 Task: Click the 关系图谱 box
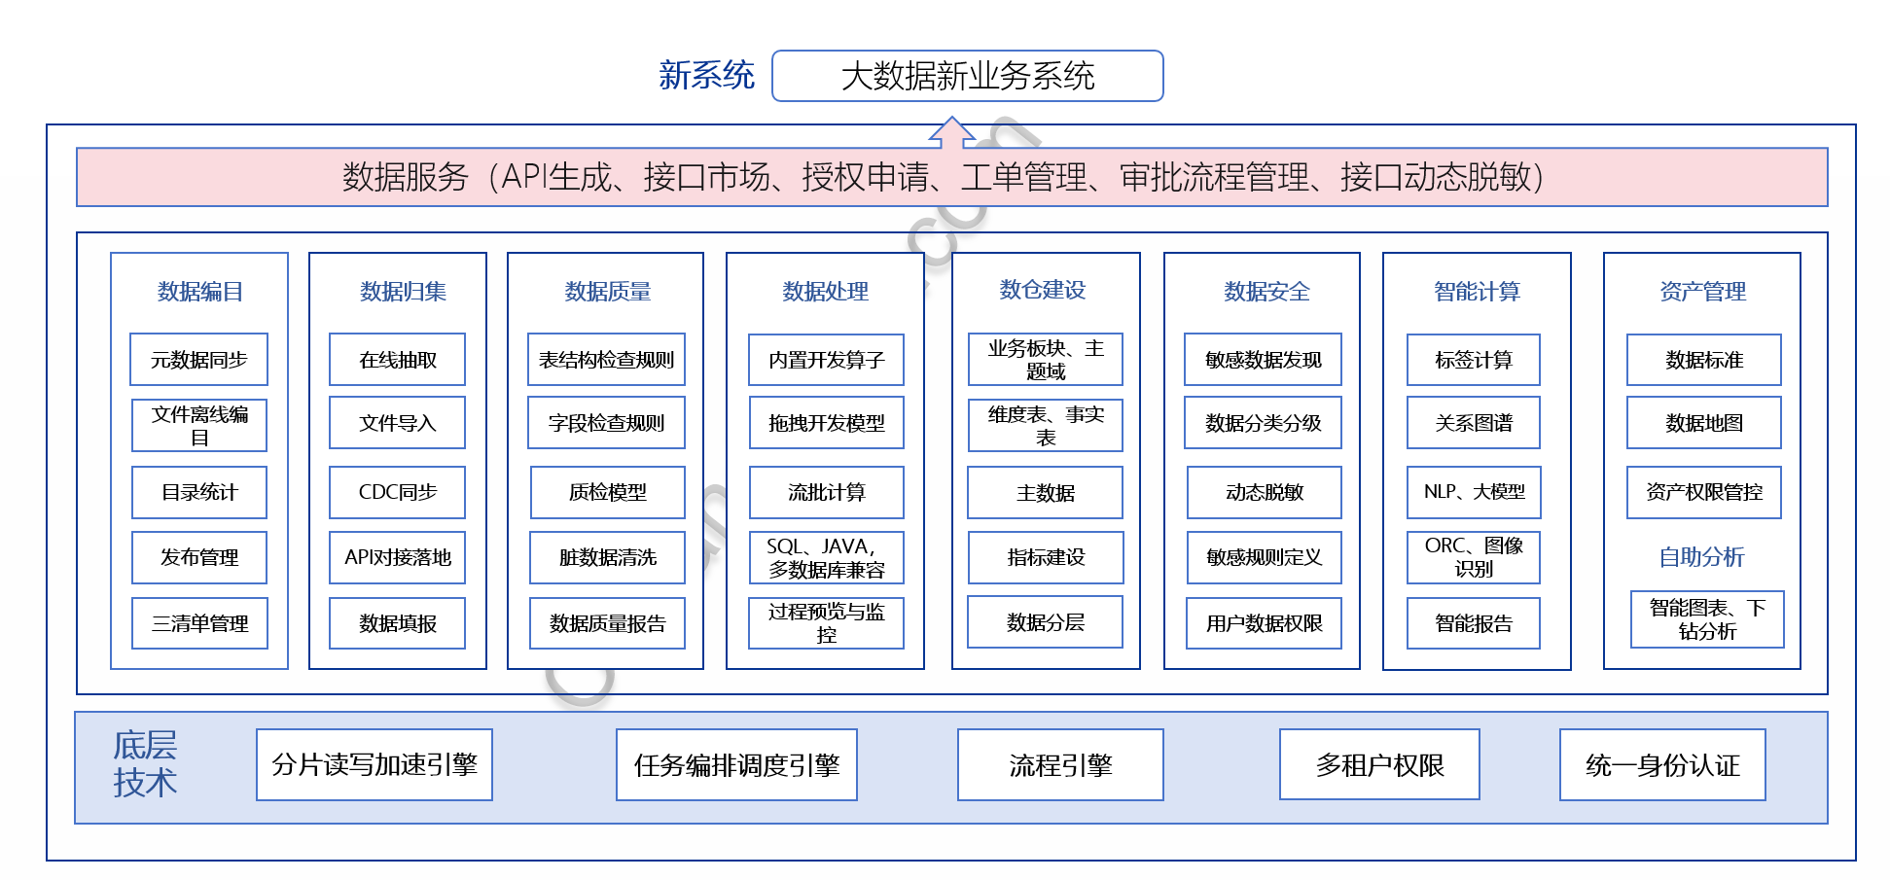point(1474,423)
